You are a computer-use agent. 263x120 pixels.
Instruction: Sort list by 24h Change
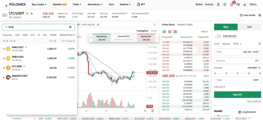click(x=68, y=41)
